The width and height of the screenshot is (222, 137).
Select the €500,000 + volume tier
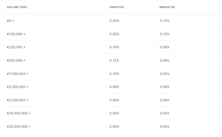16,61
